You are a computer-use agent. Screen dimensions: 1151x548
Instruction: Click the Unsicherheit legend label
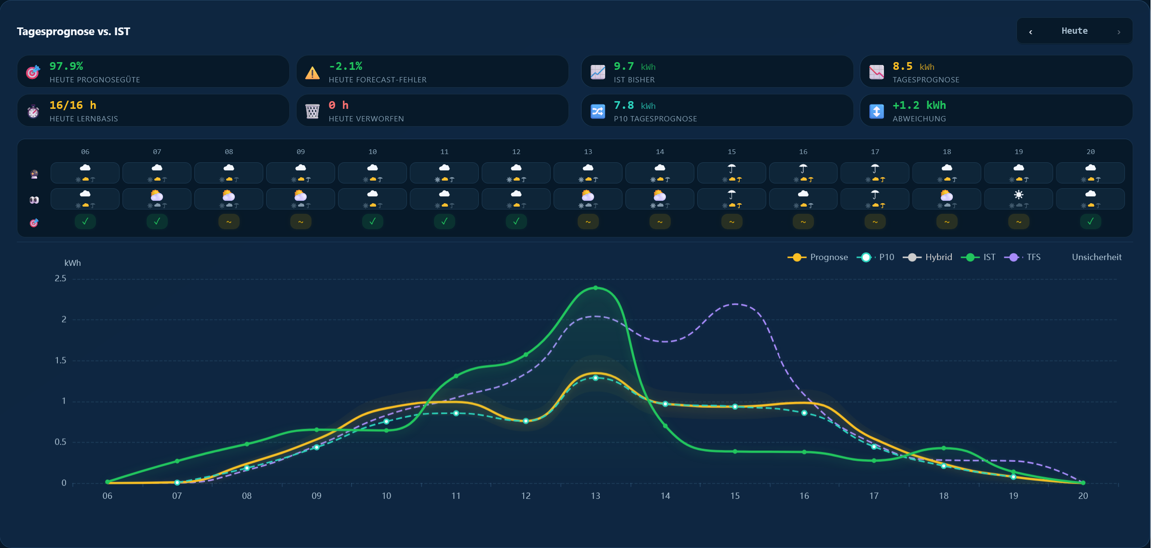pyautogui.click(x=1097, y=257)
